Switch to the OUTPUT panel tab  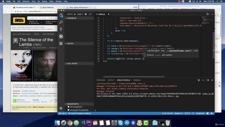pos(111,80)
